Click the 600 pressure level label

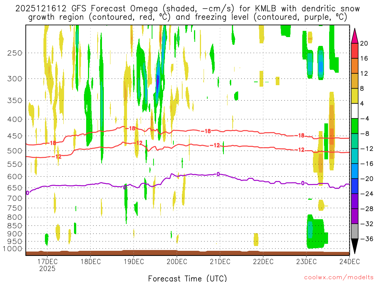pos(14,177)
